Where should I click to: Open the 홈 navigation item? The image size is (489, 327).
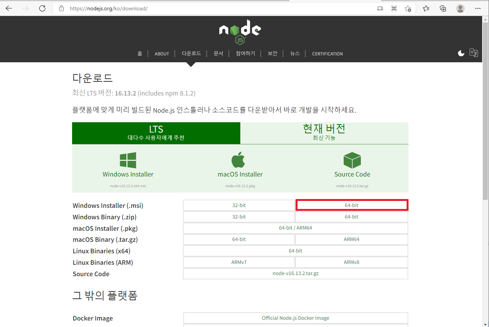click(x=140, y=53)
